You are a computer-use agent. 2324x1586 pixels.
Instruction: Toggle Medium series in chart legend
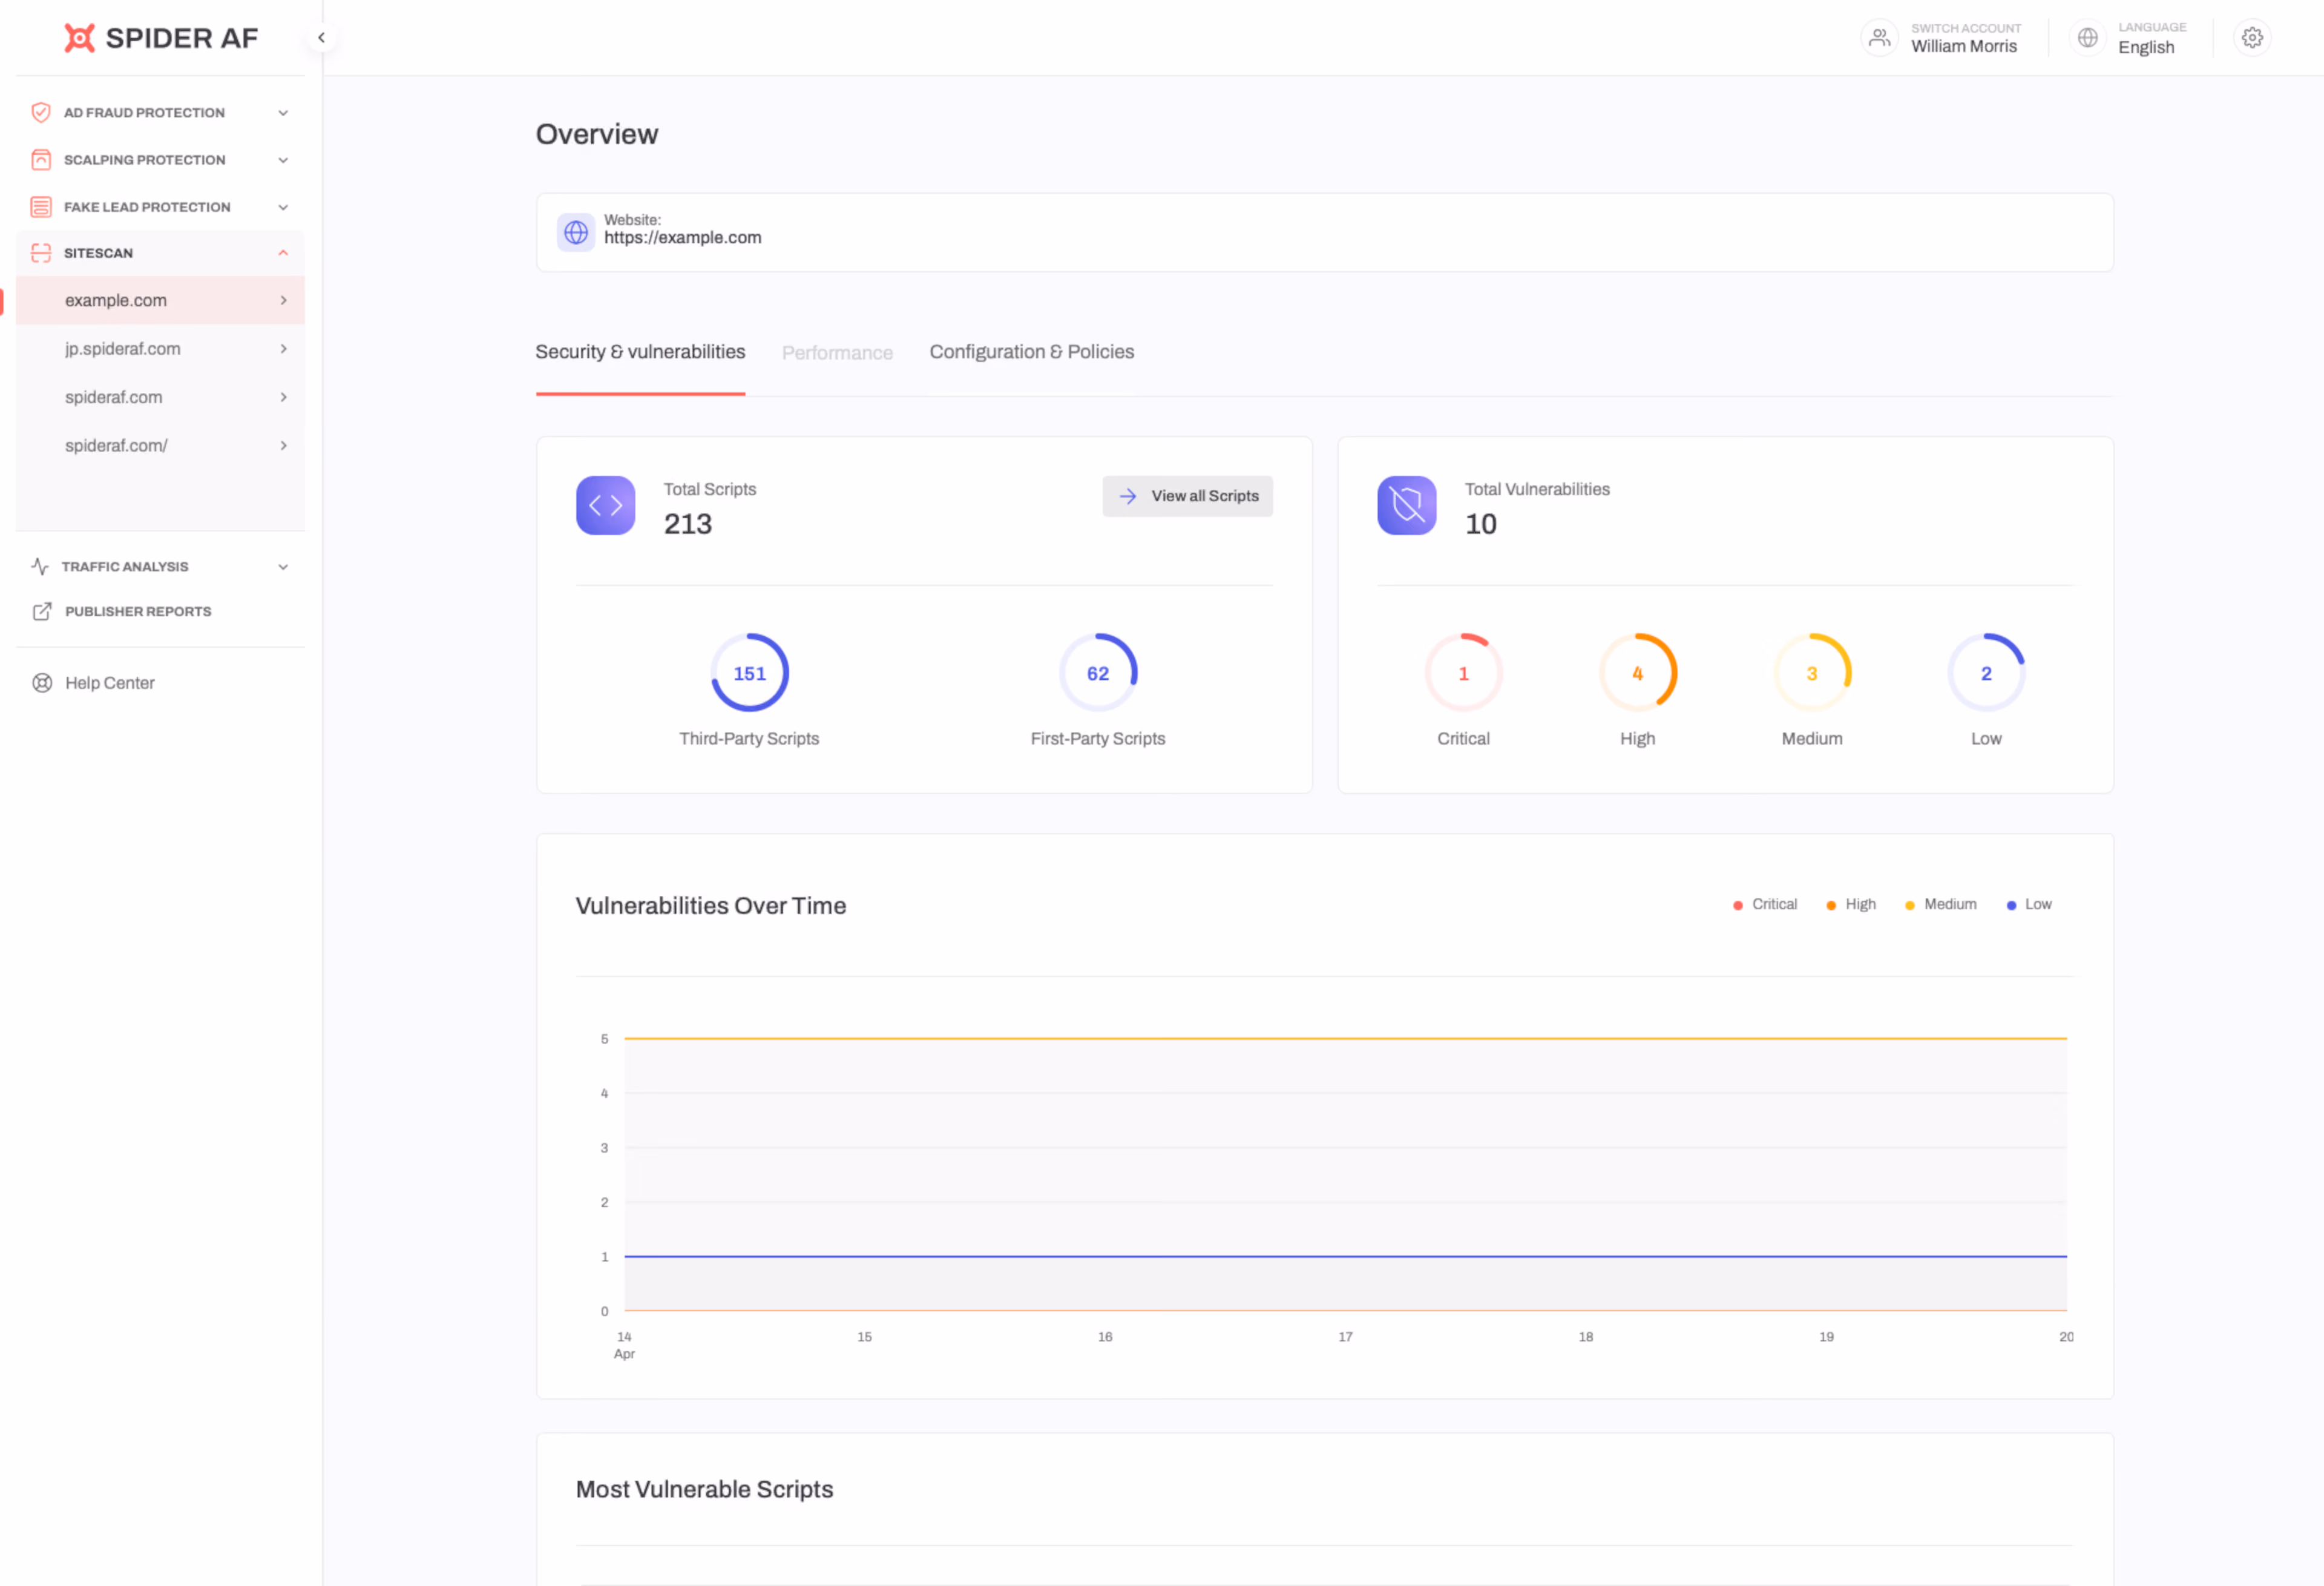pyautogui.click(x=1941, y=904)
